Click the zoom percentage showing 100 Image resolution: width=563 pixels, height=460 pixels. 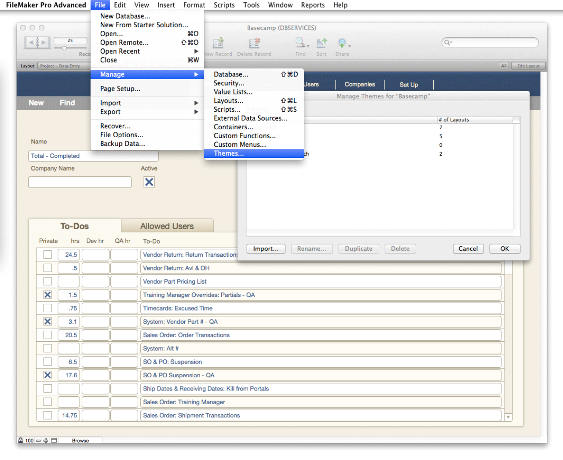[x=29, y=440]
